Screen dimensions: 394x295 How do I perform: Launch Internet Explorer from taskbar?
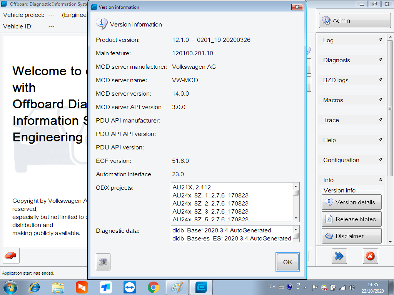click(x=34, y=287)
